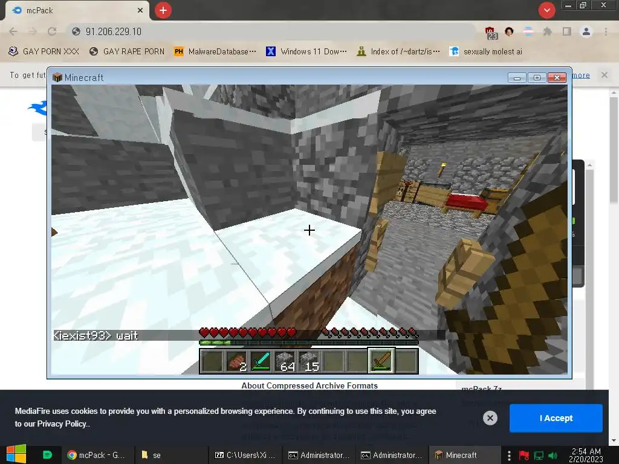The height and width of the screenshot is (464, 619).
Task: Open the Index of /~dartz/is bookmark
Action: coord(398,52)
